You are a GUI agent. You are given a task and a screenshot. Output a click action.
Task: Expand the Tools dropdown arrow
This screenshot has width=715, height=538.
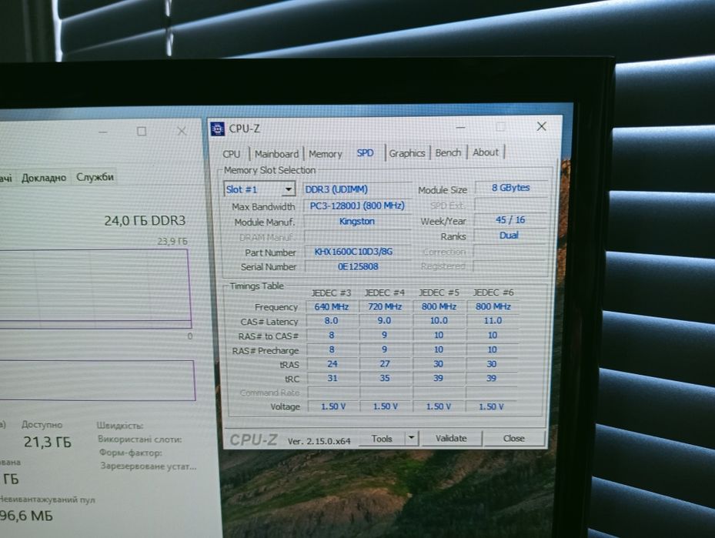coord(411,438)
